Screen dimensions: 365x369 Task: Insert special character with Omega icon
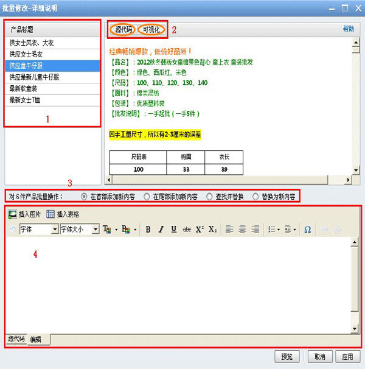[308, 229]
